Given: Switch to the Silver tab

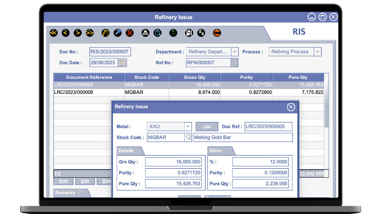Looking at the screenshot, I should pos(218,151).
